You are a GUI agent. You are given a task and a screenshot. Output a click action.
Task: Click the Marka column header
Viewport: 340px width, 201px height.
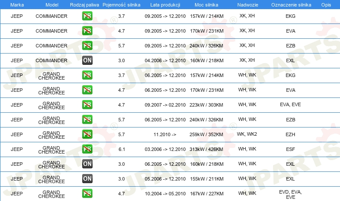pyautogui.click(x=17, y=5)
